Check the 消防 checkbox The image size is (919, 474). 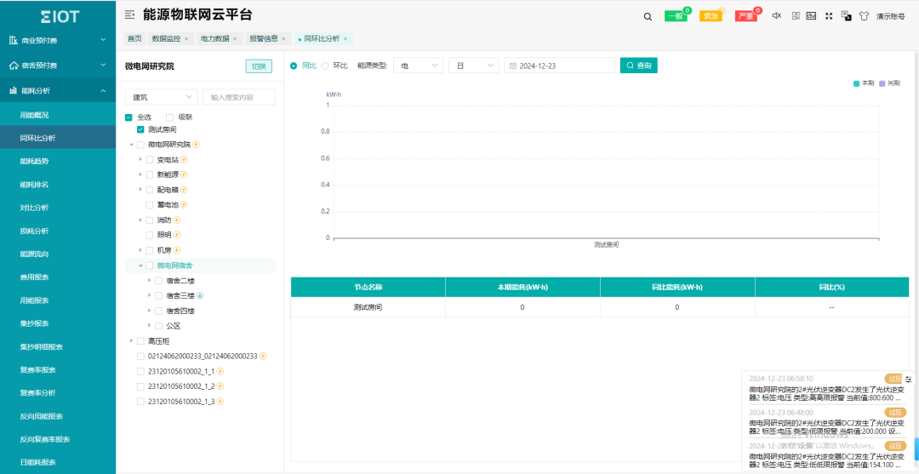[x=150, y=220]
